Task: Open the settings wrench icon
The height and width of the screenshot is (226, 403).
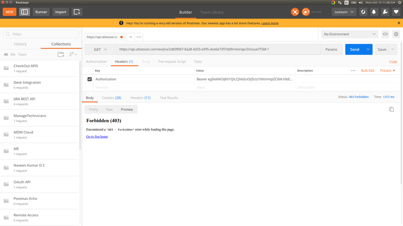Action: click(x=385, y=12)
